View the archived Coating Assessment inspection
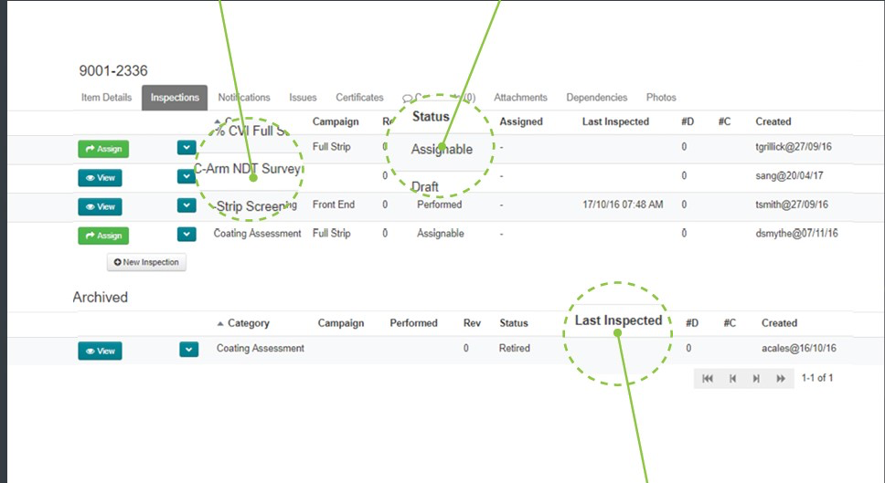 click(100, 351)
